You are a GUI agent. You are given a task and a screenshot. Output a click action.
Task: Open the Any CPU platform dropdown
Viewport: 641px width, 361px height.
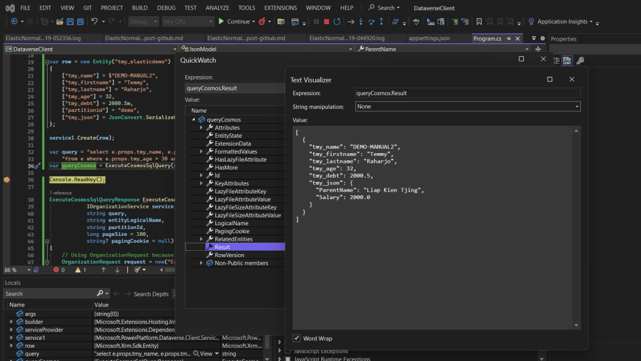pyautogui.click(x=187, y=21)
